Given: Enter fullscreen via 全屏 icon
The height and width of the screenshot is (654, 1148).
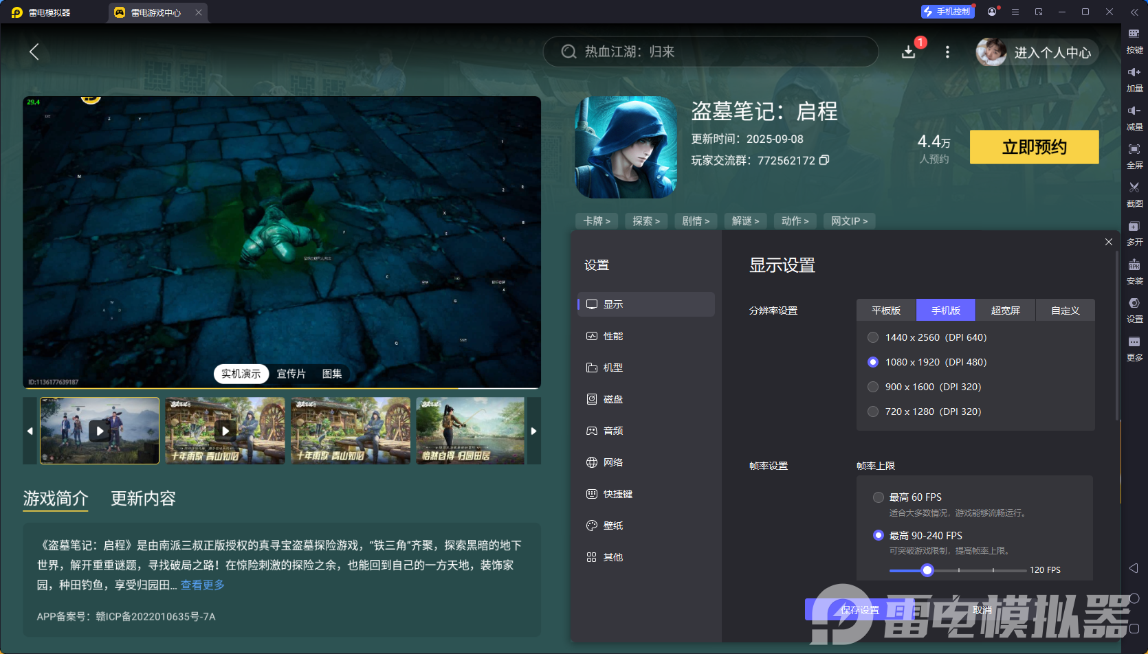Looking at the screenshot, I should coord(1134,155).
